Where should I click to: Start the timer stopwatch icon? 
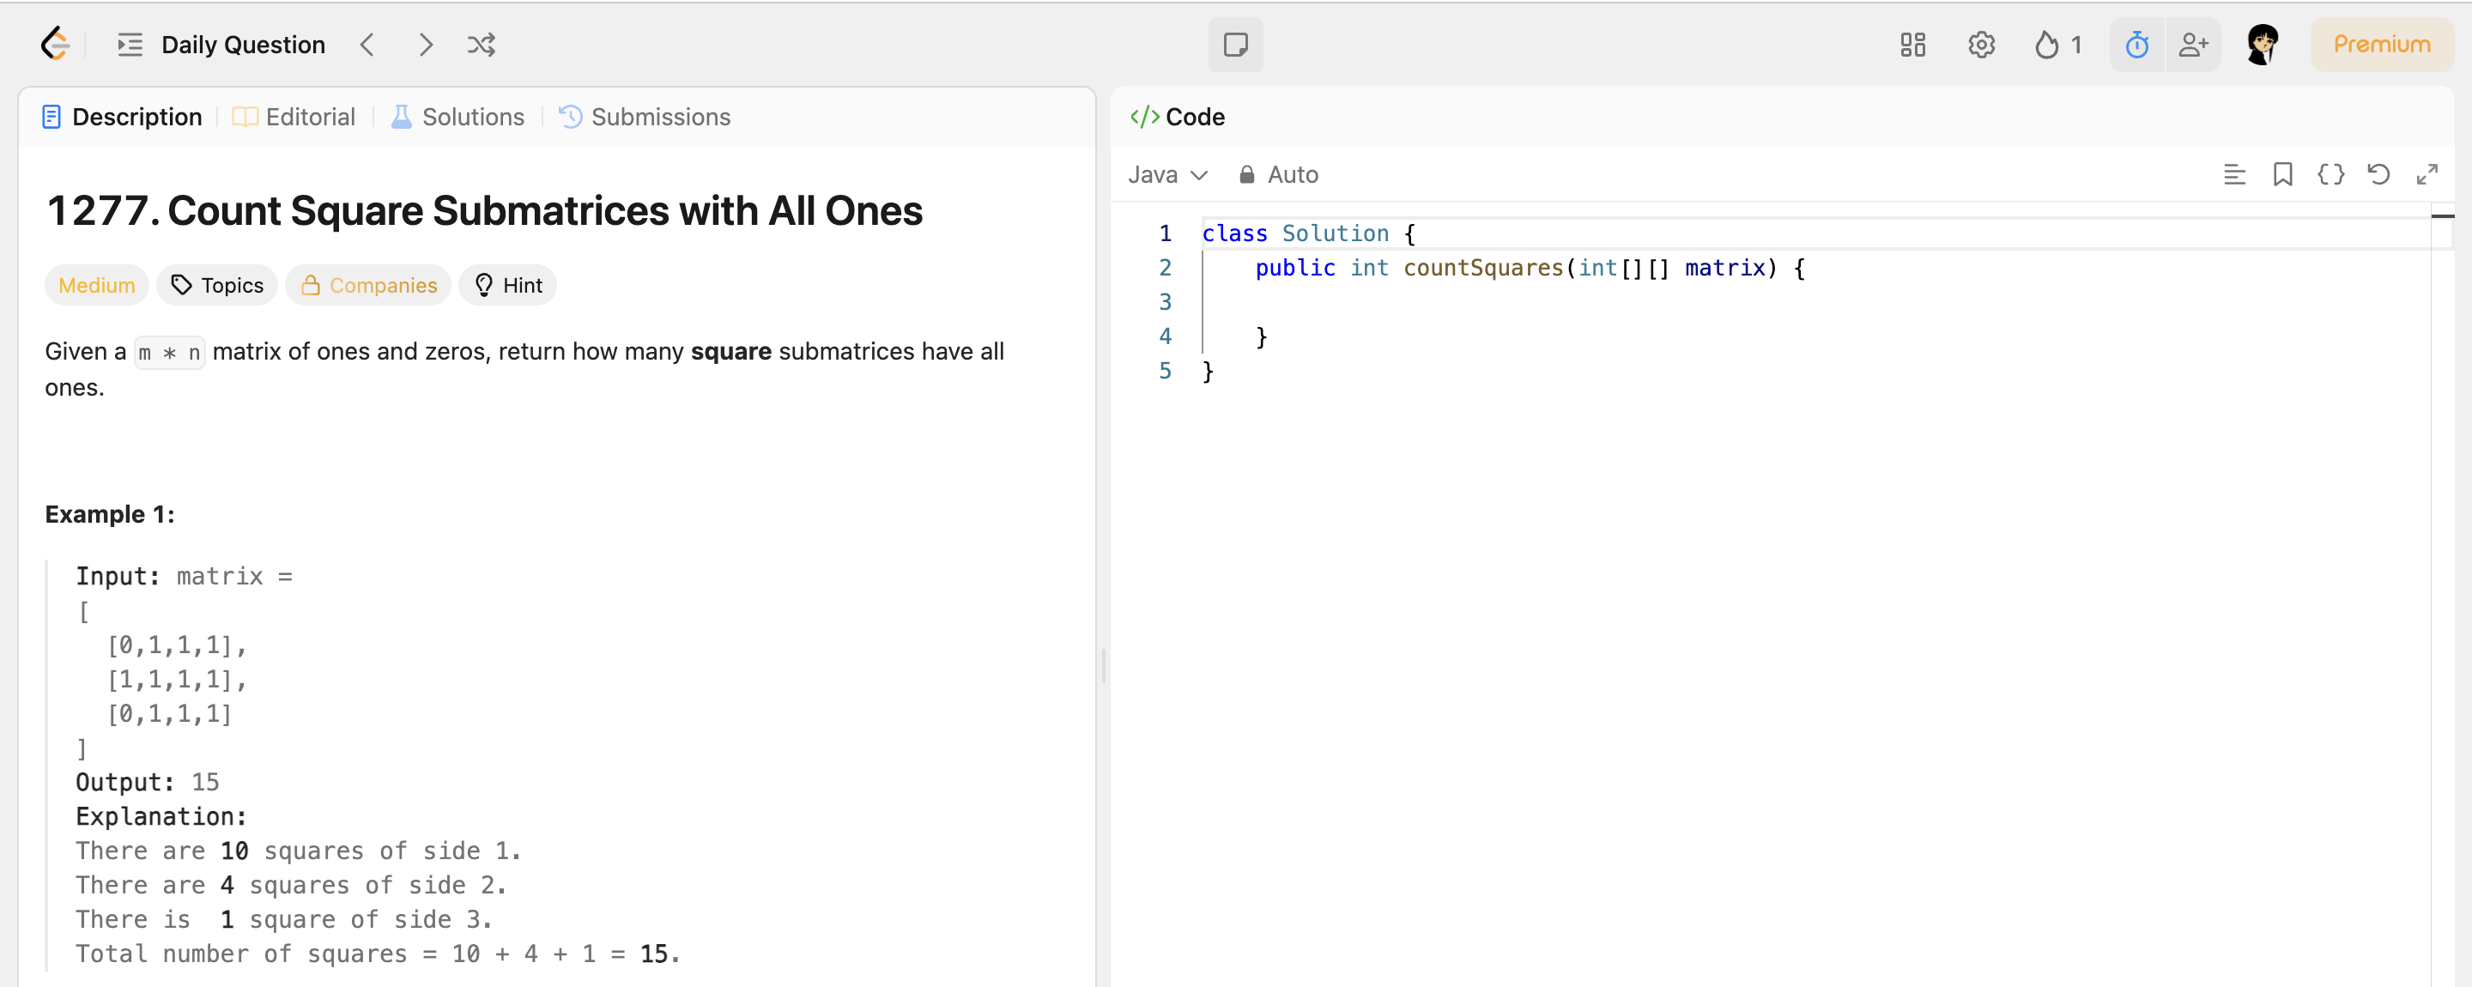(2136, 44)
